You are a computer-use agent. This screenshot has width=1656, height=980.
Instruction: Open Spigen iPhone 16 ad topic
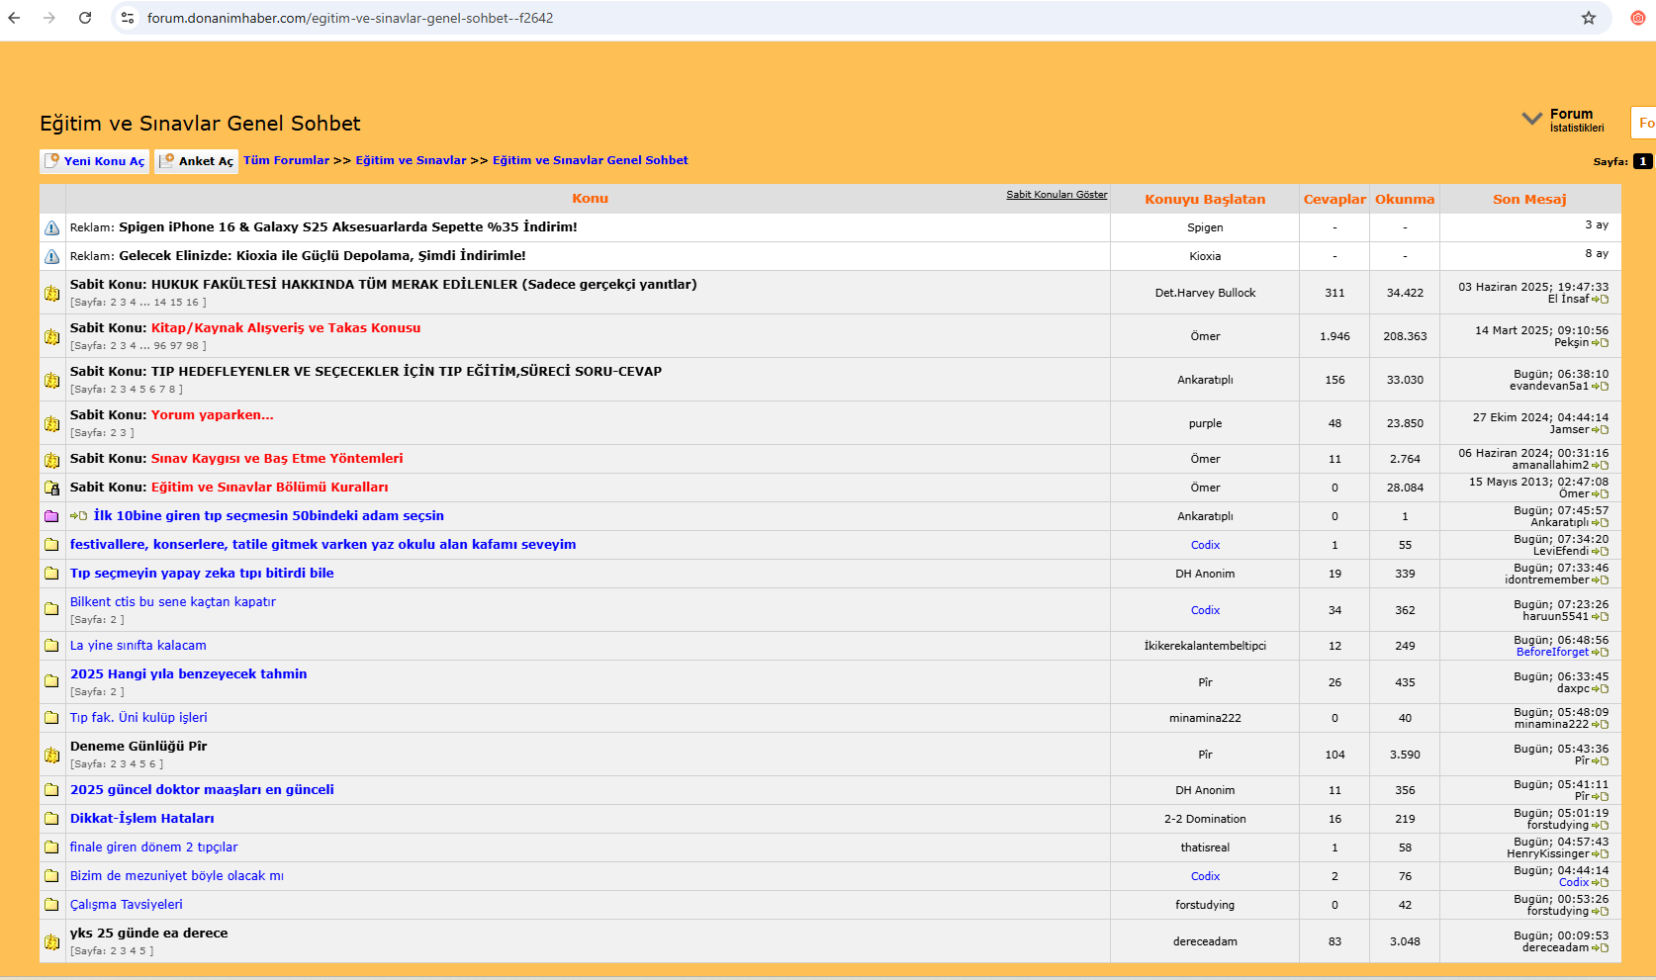coord(348,226)
